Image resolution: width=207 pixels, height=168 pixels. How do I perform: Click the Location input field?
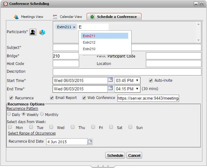point(173,64)
